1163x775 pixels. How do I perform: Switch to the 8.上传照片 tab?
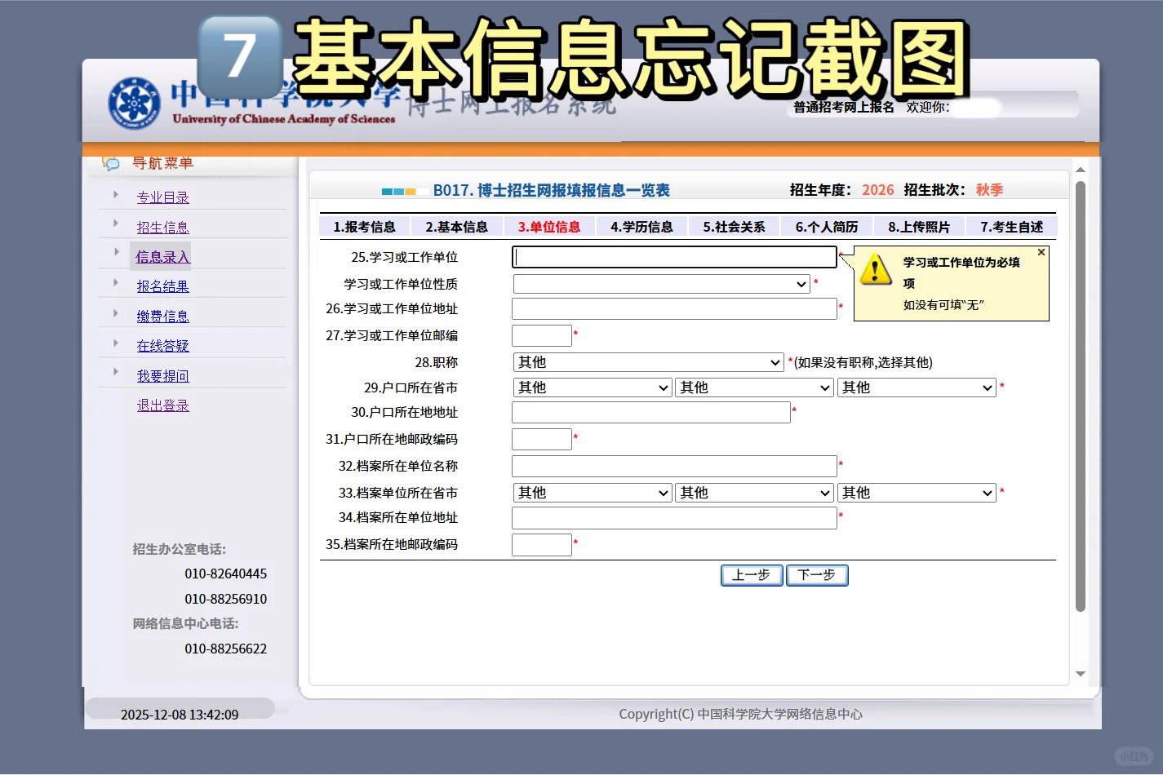point(919,226)
